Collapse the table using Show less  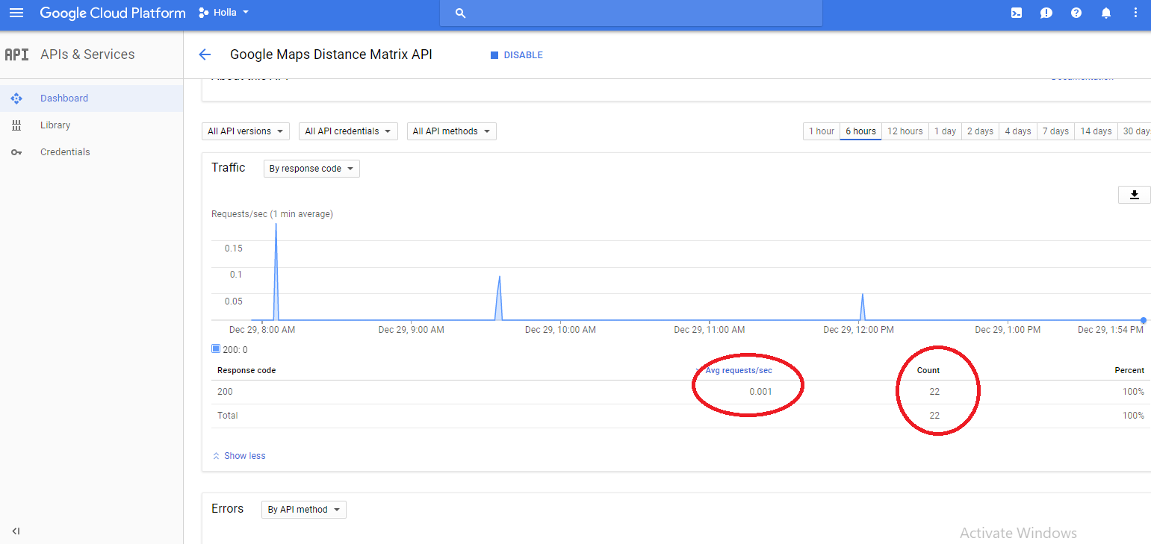[x=239, y=455]
